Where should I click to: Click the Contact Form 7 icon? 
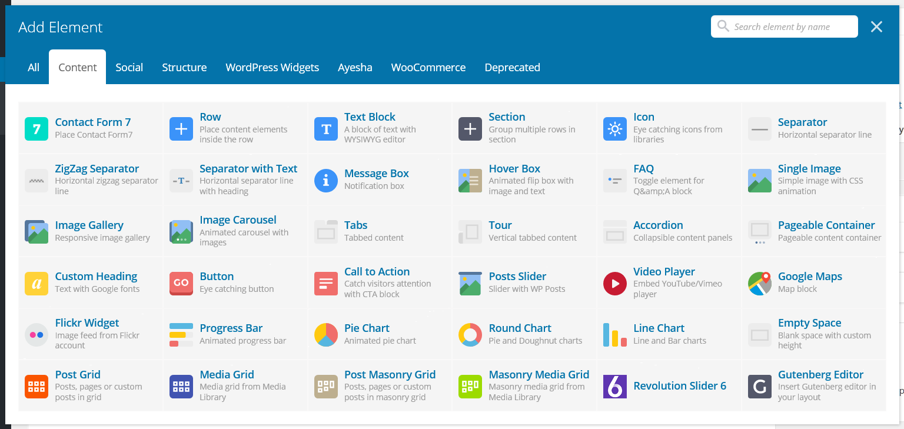[36, 129]
